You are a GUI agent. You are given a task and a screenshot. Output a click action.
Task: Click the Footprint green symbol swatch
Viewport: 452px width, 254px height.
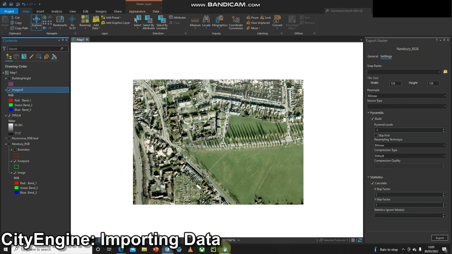(16, 167)
